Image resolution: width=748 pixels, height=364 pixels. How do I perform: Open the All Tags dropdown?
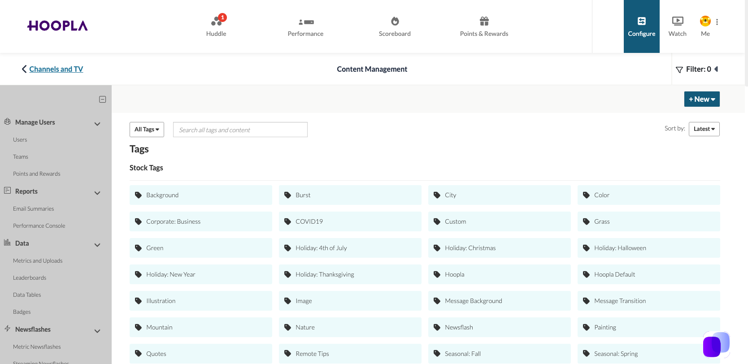(x=147, y=130)
